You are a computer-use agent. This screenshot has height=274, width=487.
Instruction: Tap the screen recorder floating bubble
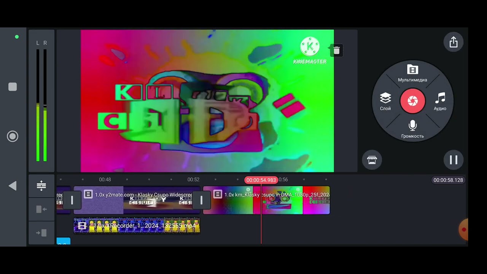463,229
